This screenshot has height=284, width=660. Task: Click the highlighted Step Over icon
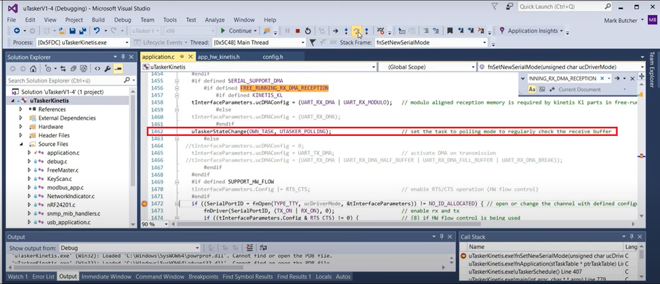(x=356, y=30)
